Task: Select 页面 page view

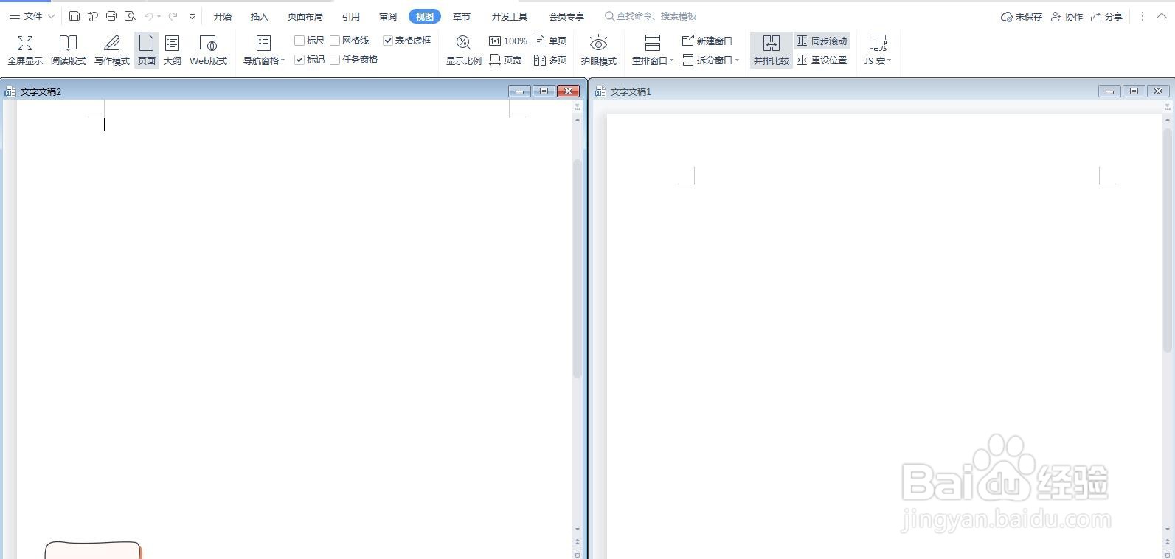Action: pos(147,50)
